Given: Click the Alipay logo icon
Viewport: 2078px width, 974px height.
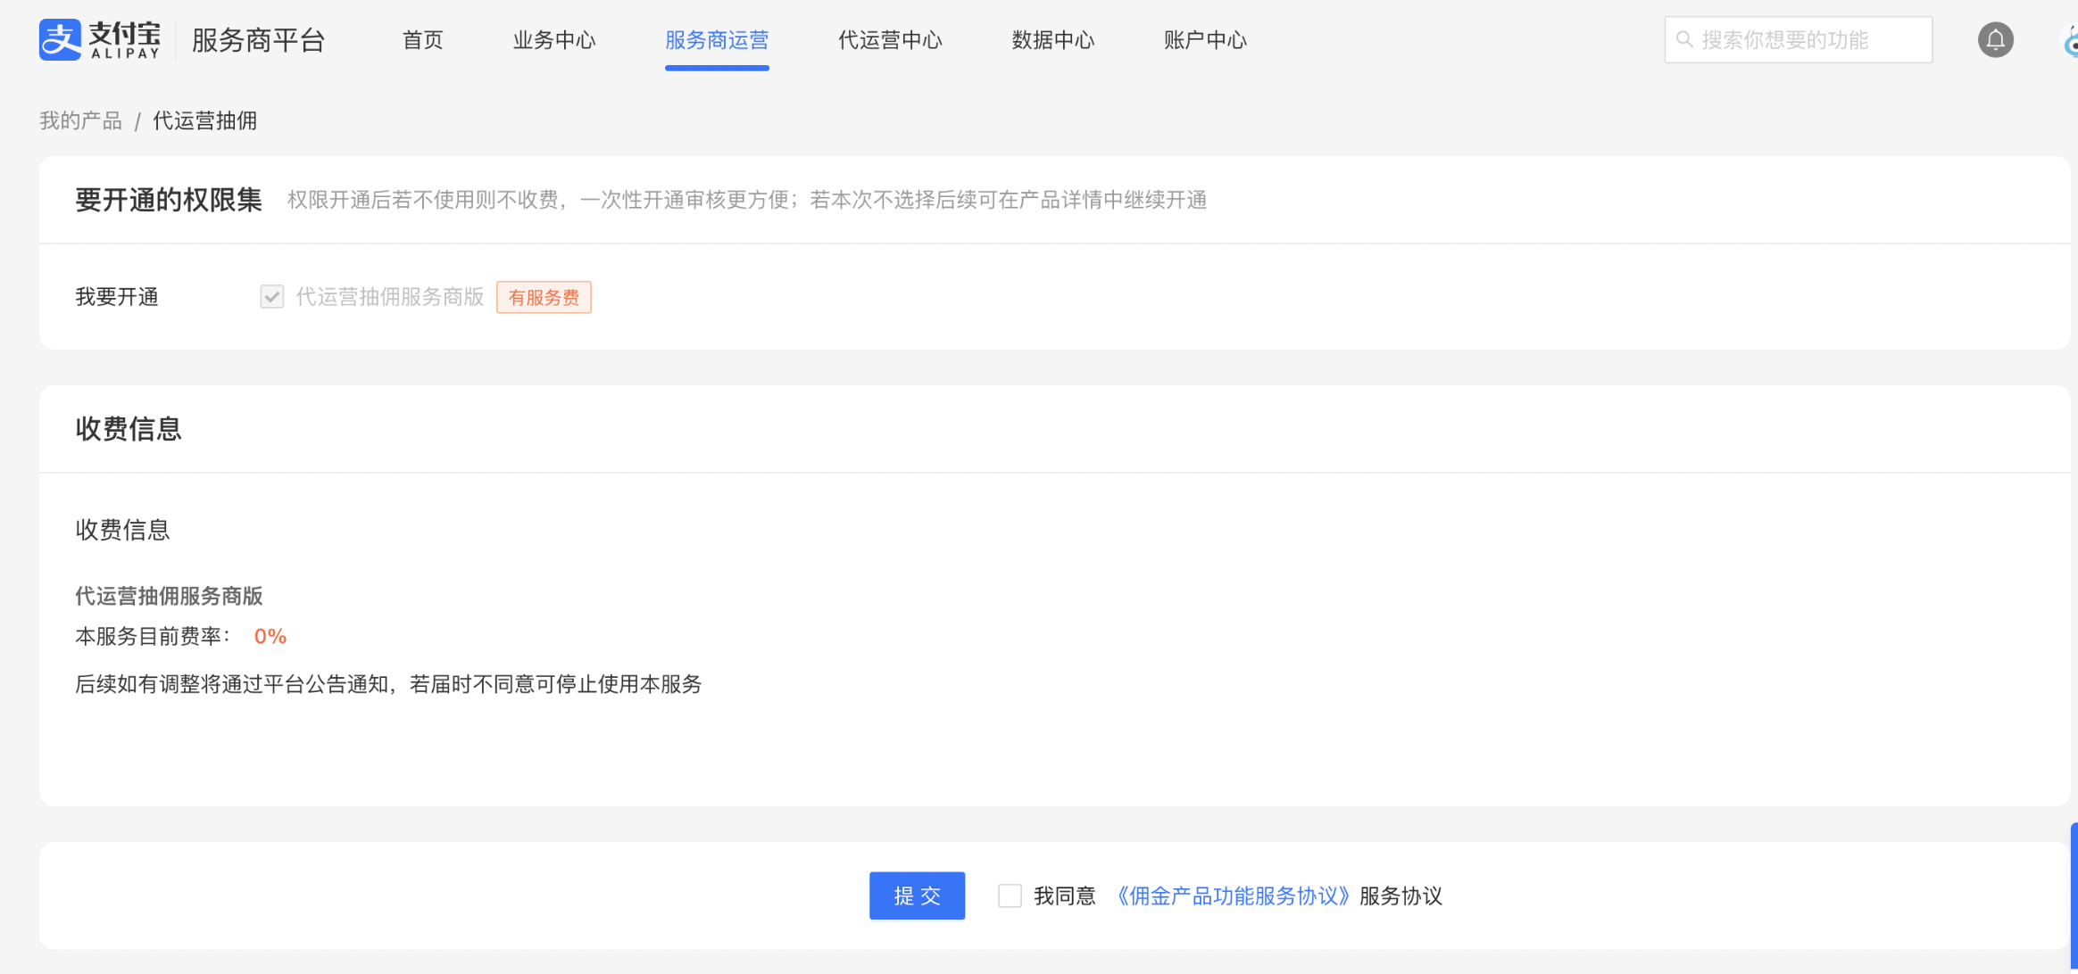Looking at the screenshot, I should pos(60,40).
